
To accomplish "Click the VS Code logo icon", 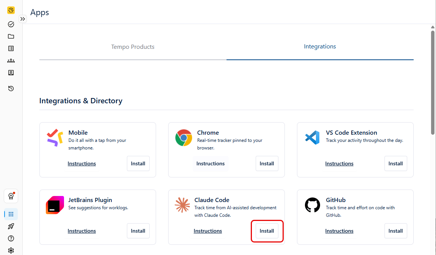I will [x=312, y=137].
